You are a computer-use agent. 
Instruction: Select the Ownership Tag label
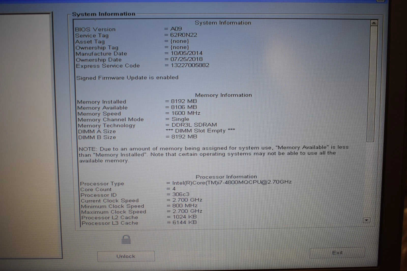[97, 48]
